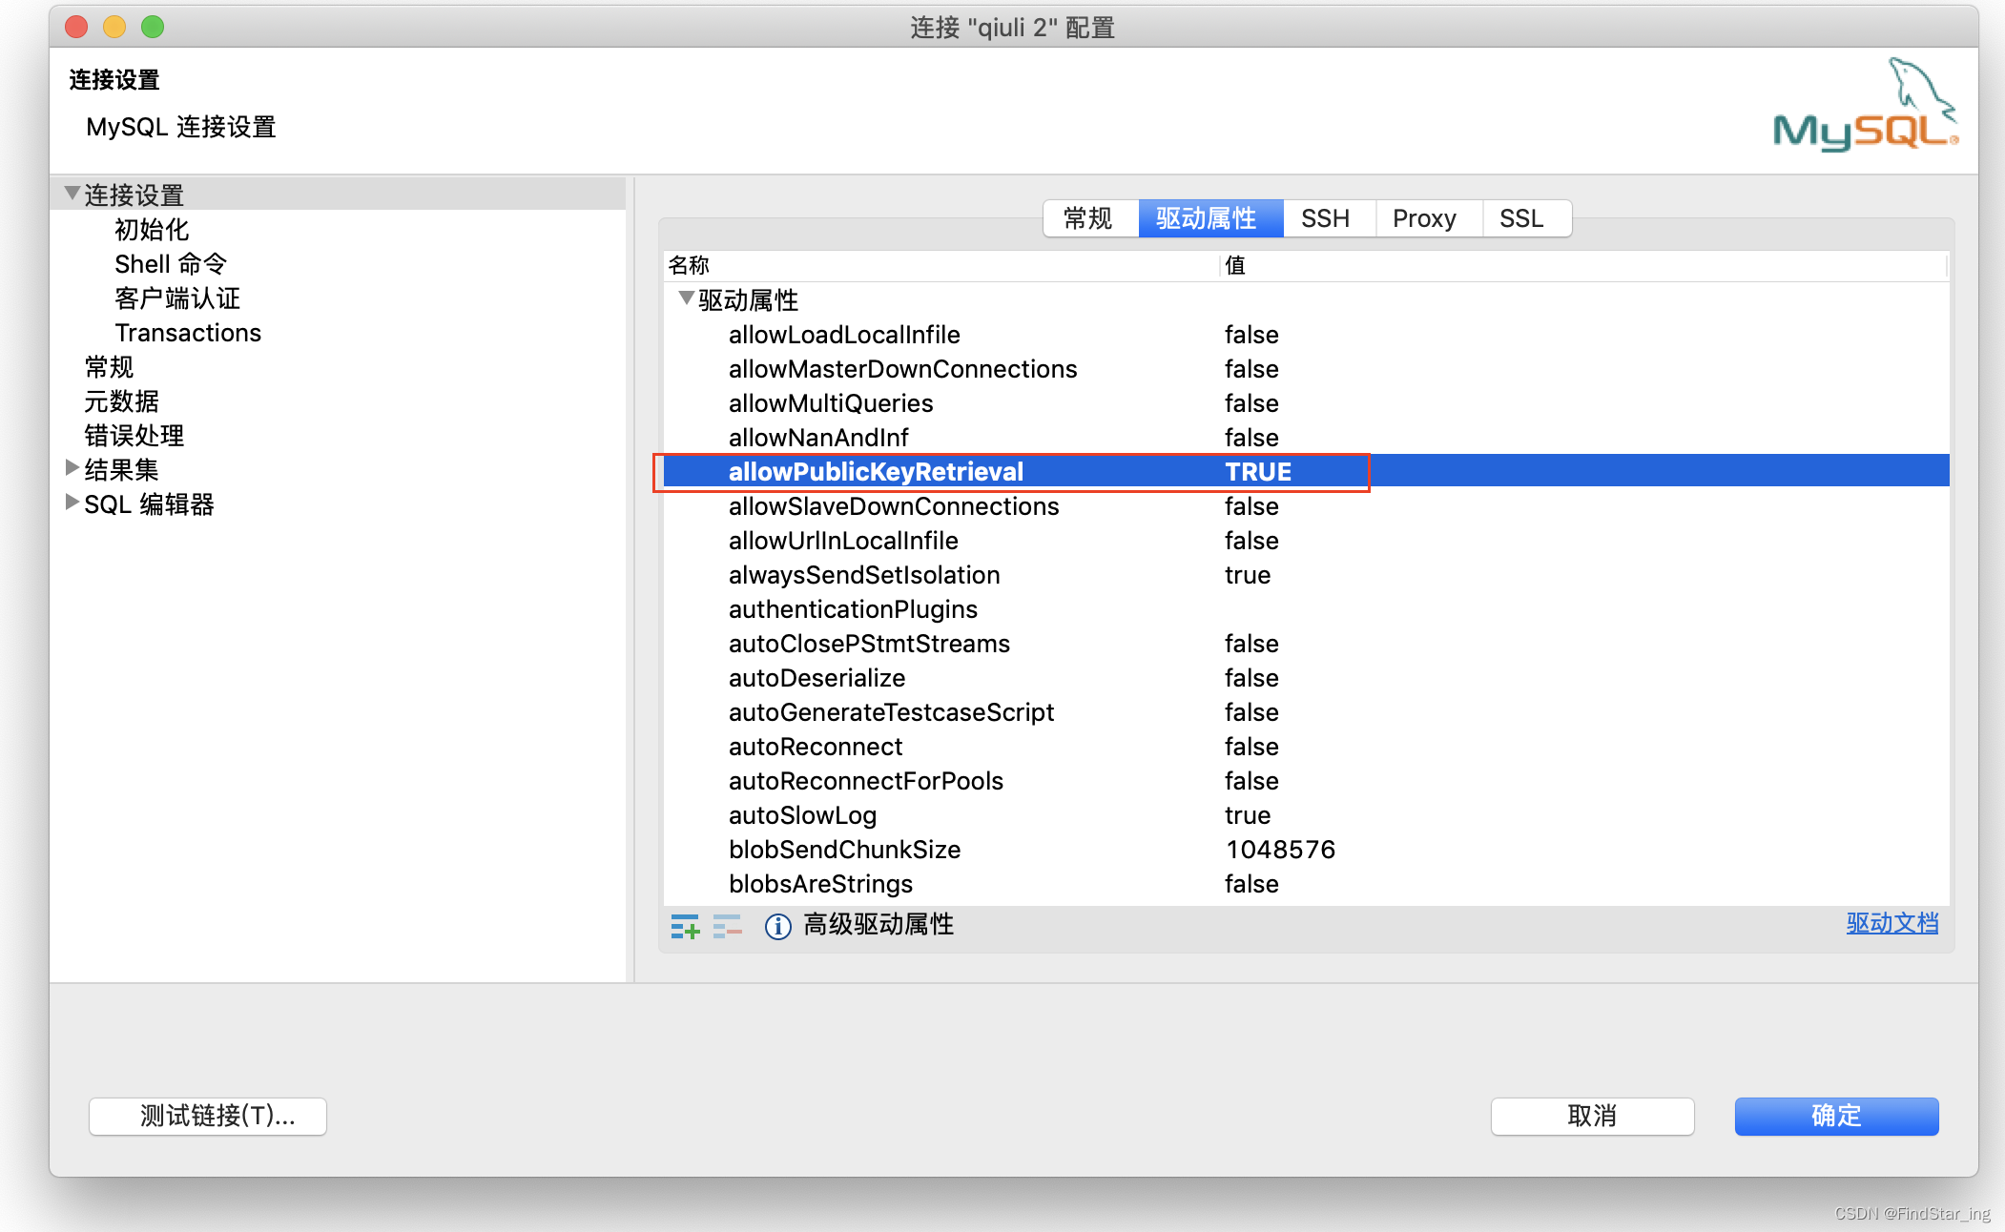Expand the 结果集 sidebar node

coord(72,467)
